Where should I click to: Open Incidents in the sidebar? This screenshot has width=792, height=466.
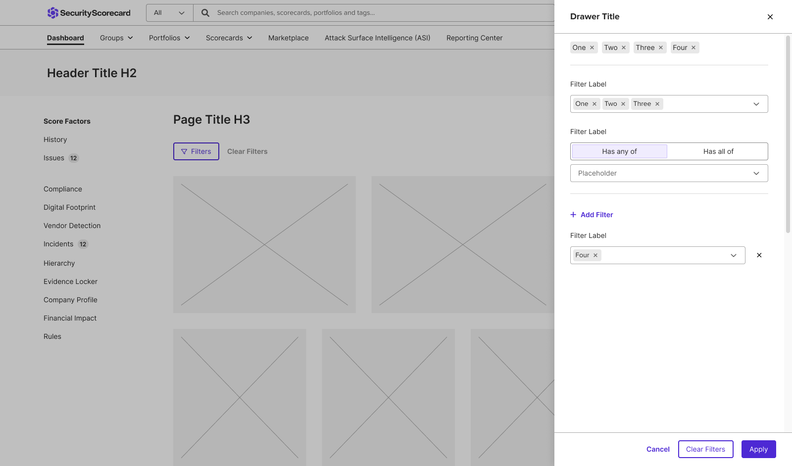coord(58,244)
